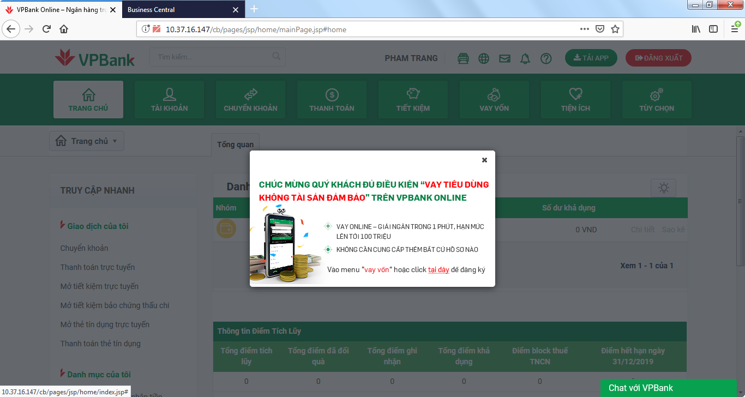
Task: Click browser forward button
Action: [x=29, y=29]
